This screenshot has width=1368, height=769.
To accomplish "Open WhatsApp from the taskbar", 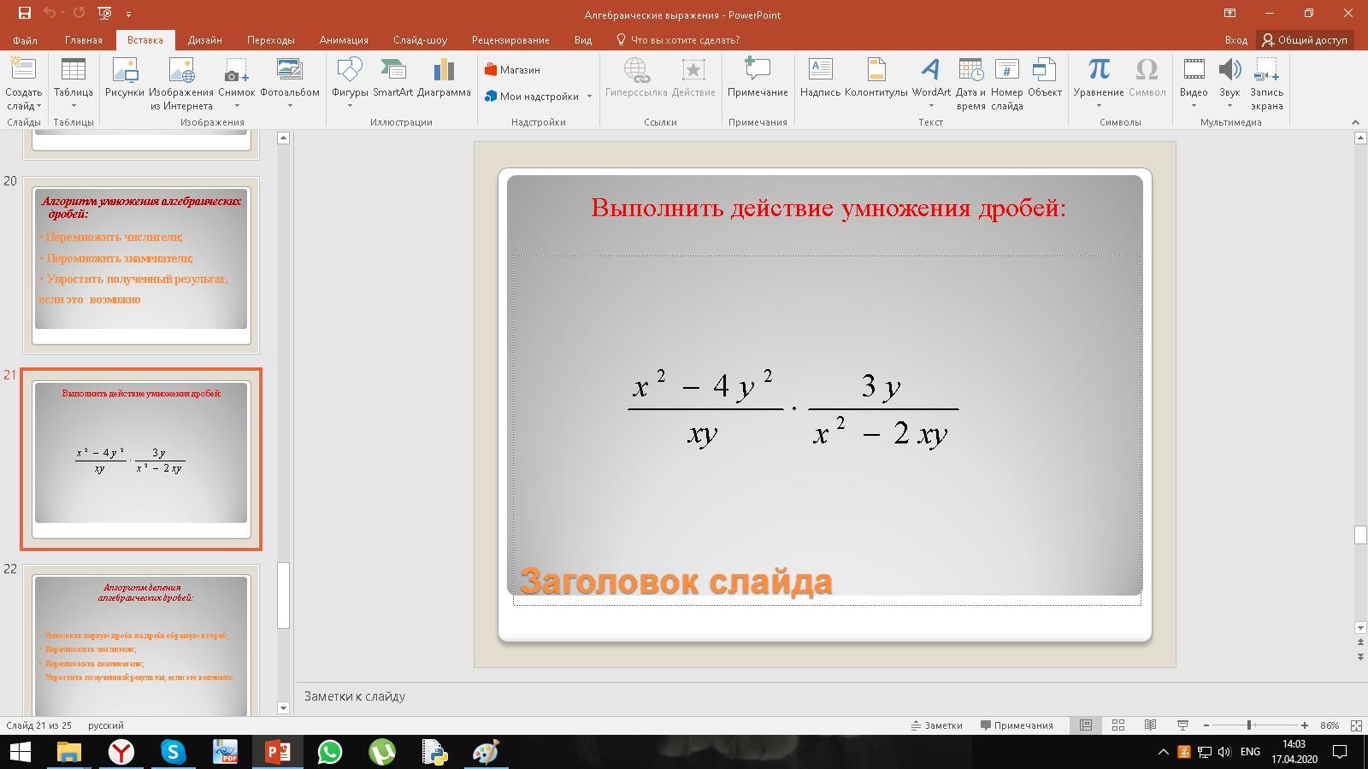I will tap(330, 752).
